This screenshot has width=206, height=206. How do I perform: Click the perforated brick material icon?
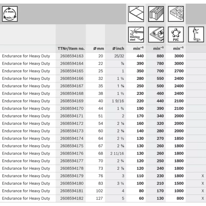click(156, 14)
